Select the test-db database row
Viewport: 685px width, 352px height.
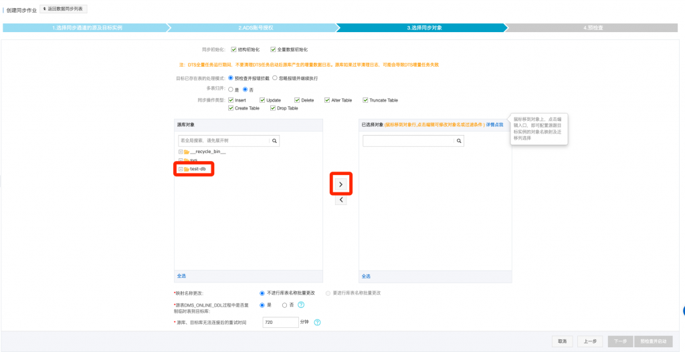197,169
